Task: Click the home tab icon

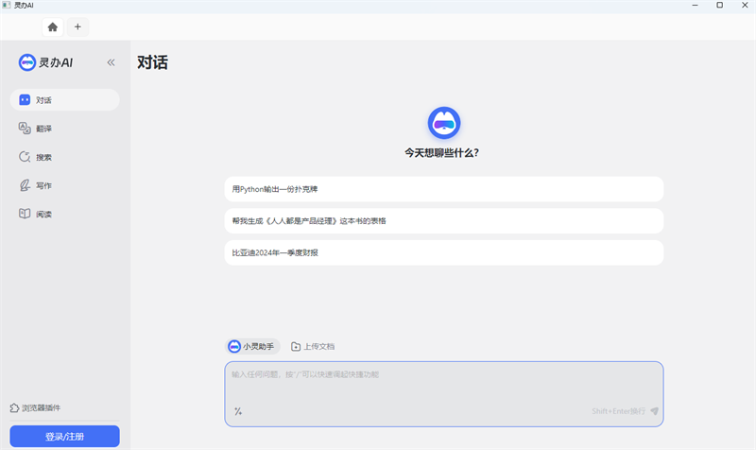Action: [x=53, y=26]
